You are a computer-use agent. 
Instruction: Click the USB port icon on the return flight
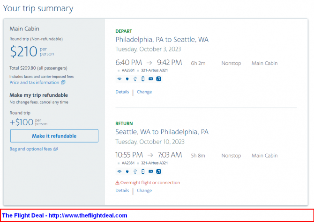(135, 172)
